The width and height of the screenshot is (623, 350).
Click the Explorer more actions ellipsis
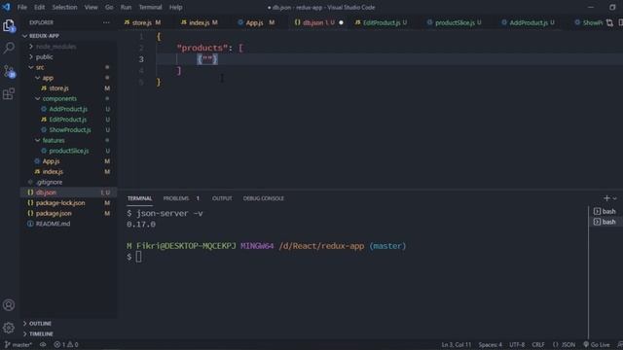coord(106,22)
